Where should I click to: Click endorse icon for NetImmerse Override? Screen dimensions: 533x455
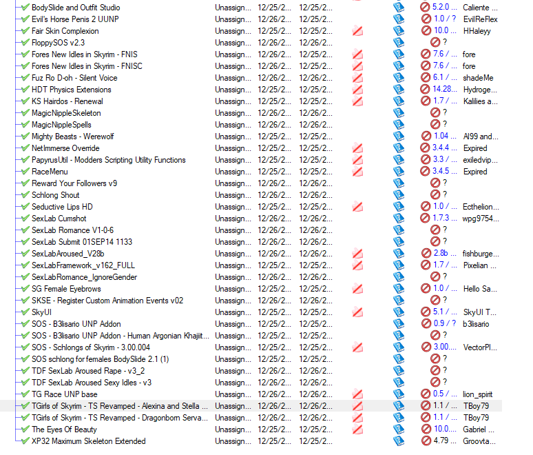click(x=357, y=148)
